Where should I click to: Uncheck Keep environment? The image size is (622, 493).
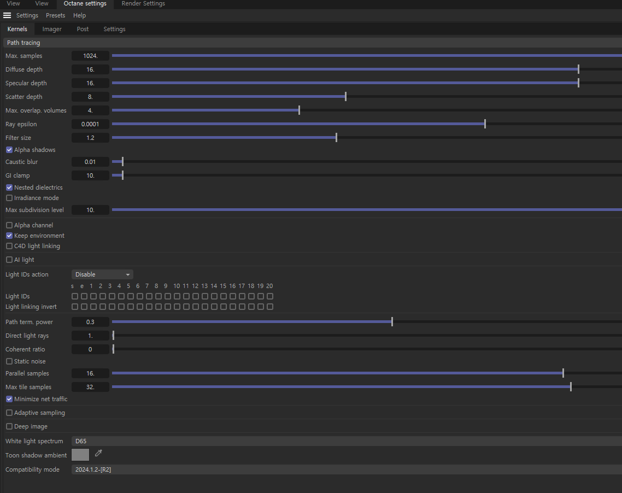click(9, 236)
